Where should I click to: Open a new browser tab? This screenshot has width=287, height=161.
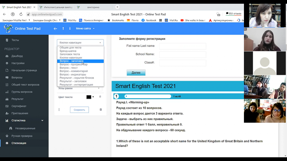click(117, 7)
